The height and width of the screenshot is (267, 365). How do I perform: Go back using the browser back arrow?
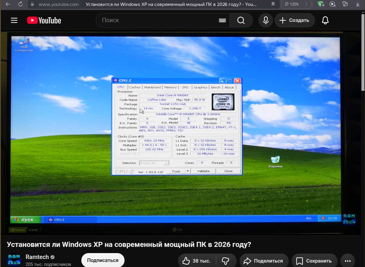(x=8, y=4)
